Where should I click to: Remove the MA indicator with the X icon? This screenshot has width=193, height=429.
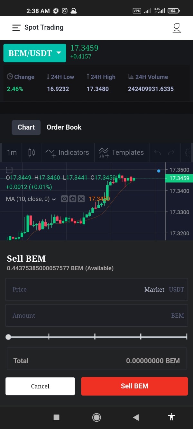click(81, 199)
